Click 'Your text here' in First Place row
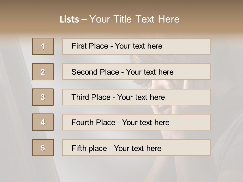The width and height of the screenshot is (243, 182). point(138,46)
